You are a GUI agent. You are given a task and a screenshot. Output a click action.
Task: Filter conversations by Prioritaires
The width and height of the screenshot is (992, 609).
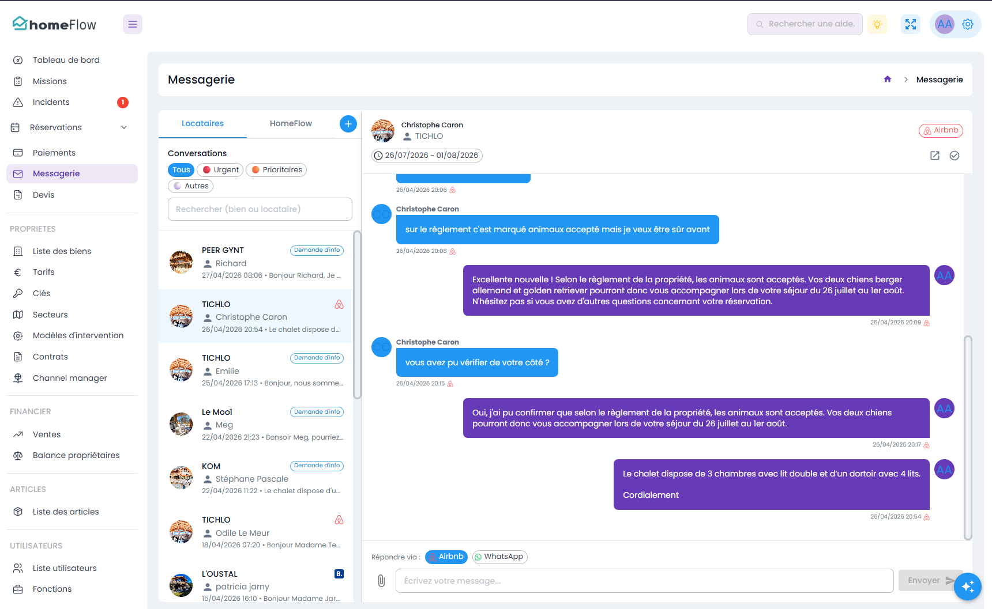(276, 170)
